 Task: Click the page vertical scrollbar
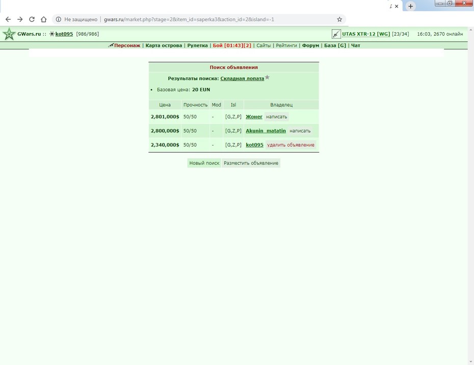(470, 196)
